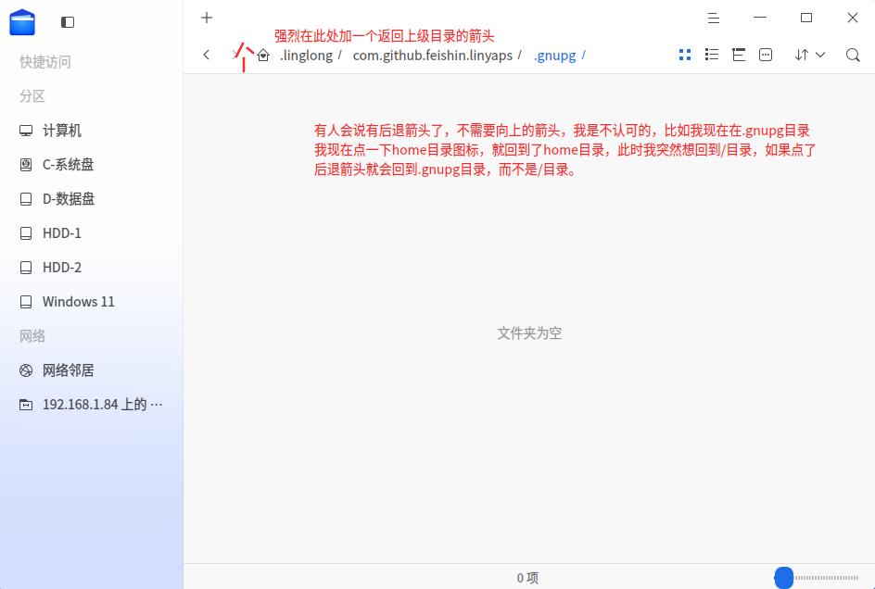The image size is (875, 589).
Task: Open the hamburger main menu
Action: (713, 18)
